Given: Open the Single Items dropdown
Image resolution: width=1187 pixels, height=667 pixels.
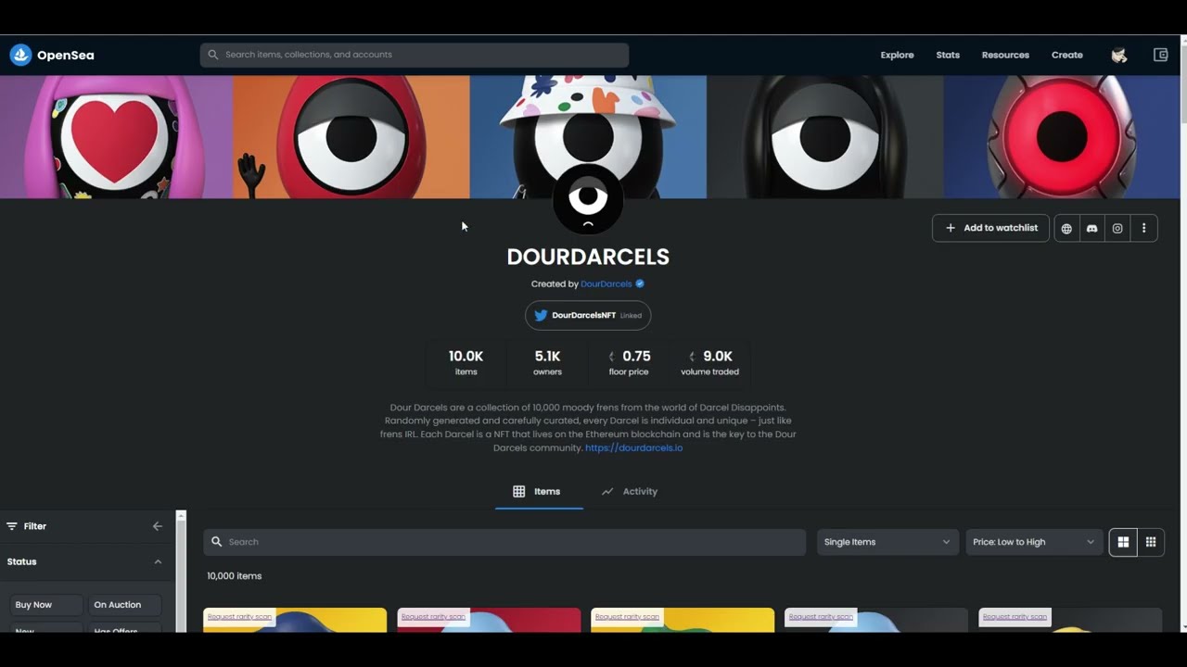Looking at the screenshot, I should tap(887, 542).
